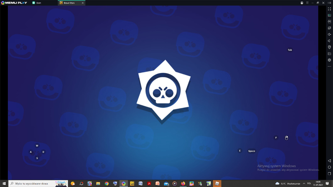Toggle the sidebar with three-bar icon
Screen dimensions: 333x187
click(329, 3)
